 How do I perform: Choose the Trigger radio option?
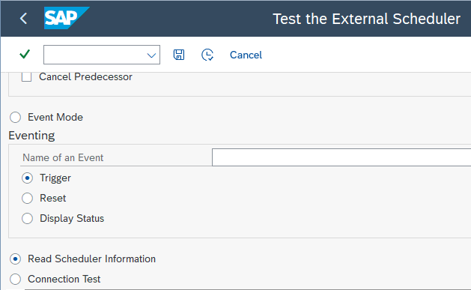point(28,178)
